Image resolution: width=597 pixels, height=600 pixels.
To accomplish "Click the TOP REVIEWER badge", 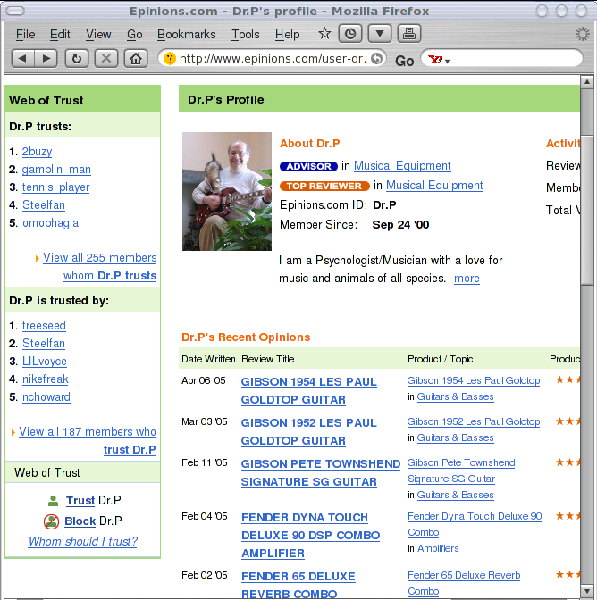I will (324, 186).
